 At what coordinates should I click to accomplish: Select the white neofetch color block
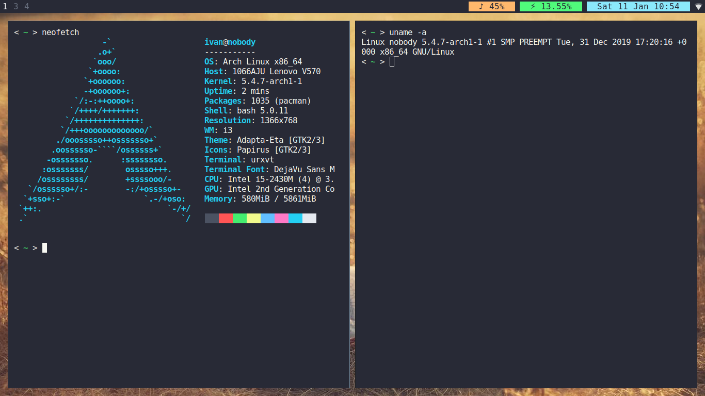tap(309, 219)
